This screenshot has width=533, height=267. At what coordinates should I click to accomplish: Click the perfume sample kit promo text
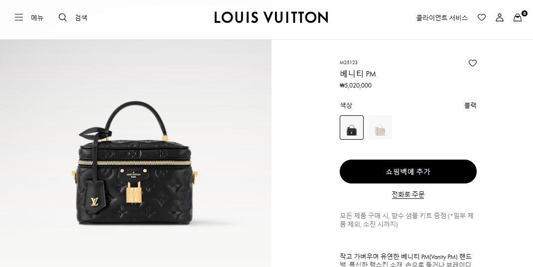click(x=407, y=220)
